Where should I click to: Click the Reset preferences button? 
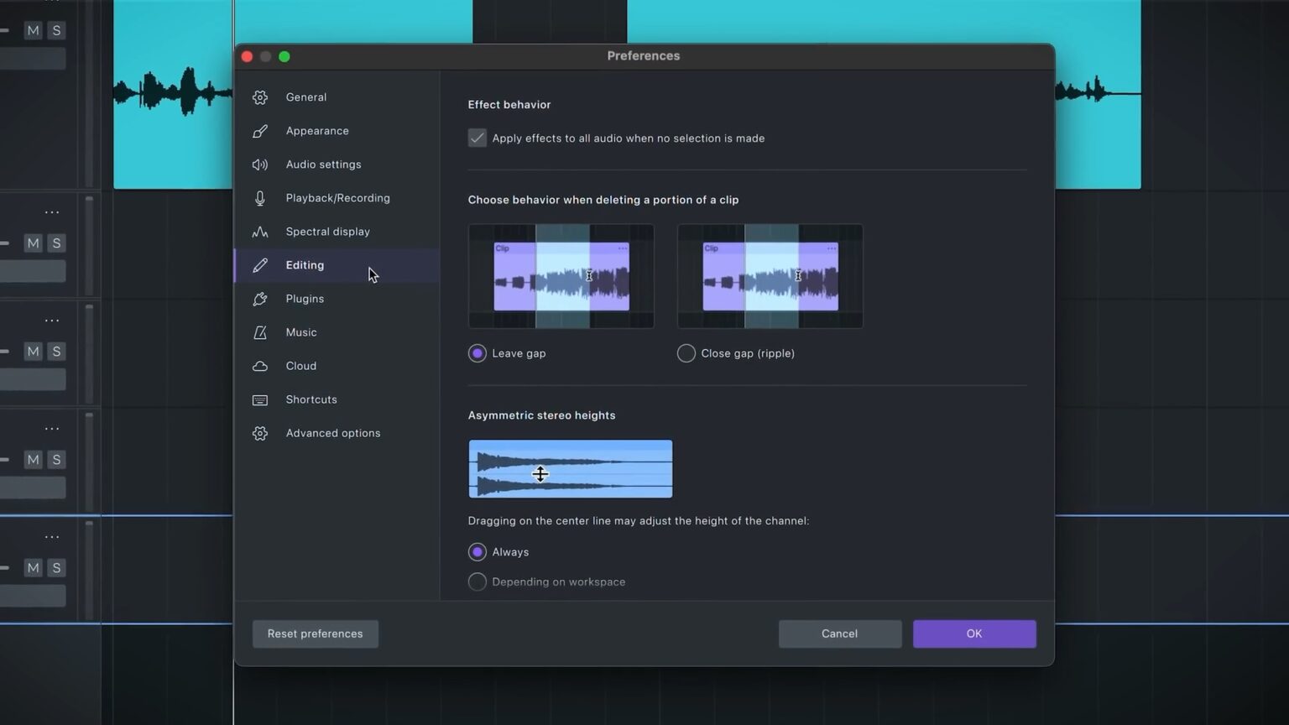[315, 634]
